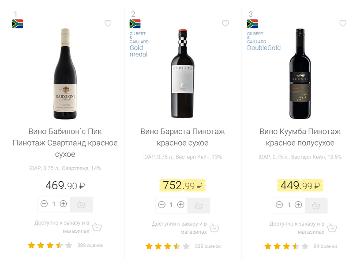This screenshot has width=353, height=261.
Task: Click the Kuumba wine bottle image
Action: (300, 74)
